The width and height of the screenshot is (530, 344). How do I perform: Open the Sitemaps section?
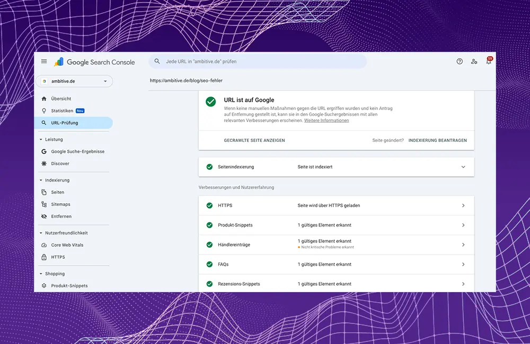60,204
